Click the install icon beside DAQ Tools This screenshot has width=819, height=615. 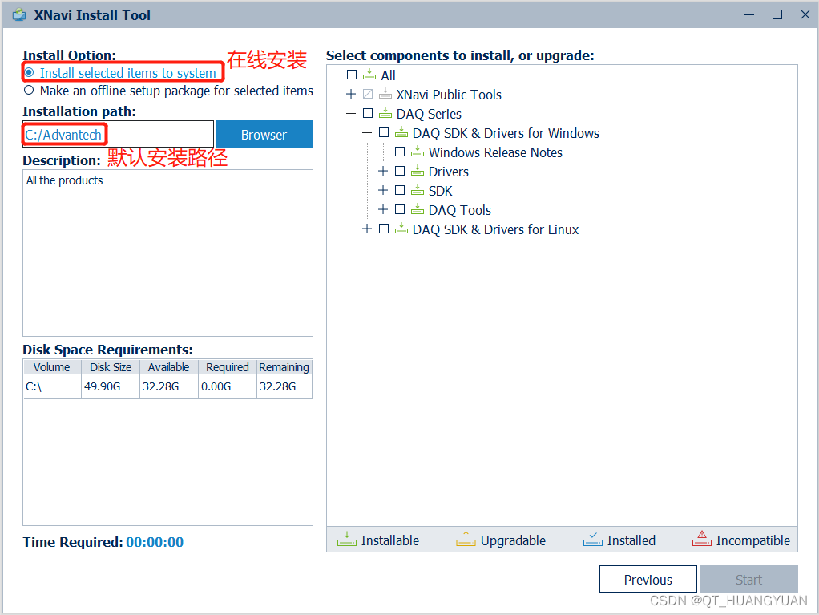point(418,210)
